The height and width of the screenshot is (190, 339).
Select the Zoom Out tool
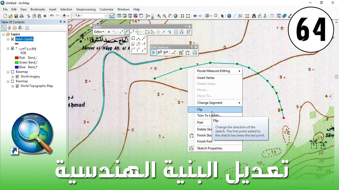164,16
